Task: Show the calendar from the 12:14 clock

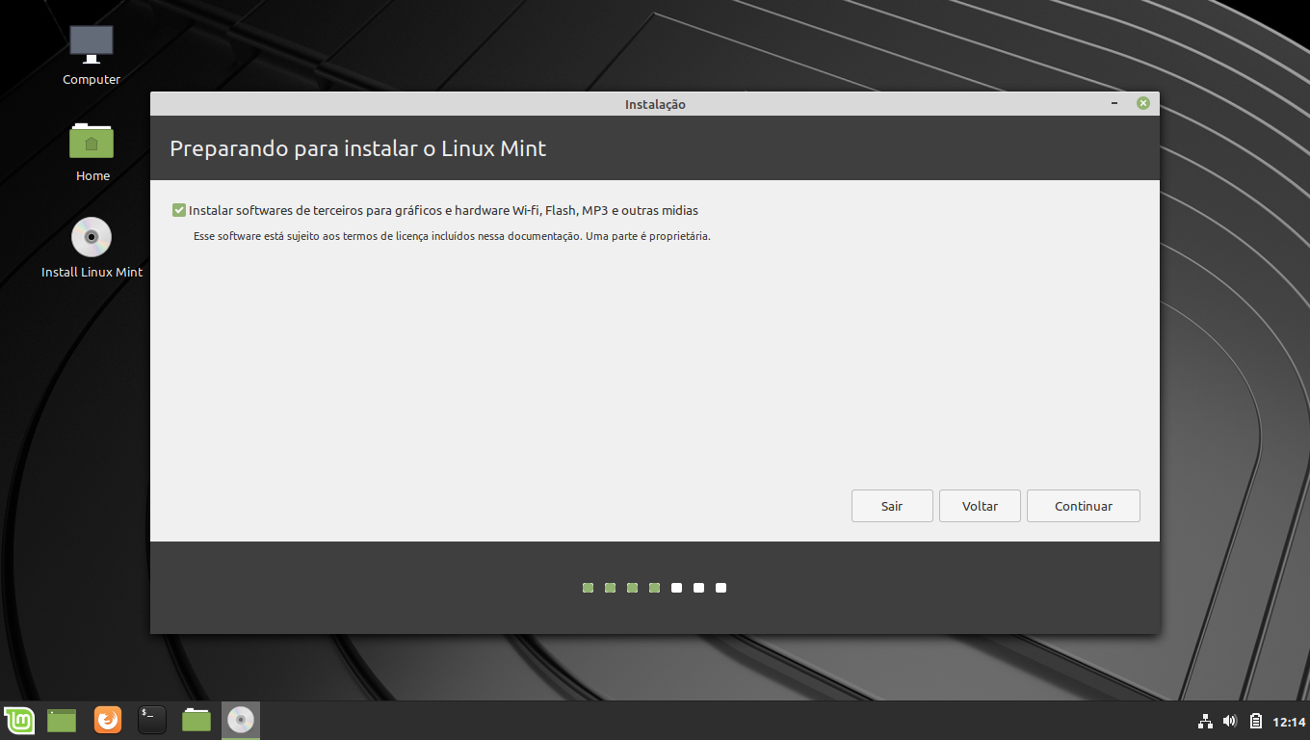Action: point(1289,722)
